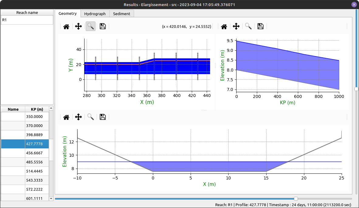The image size is (359, 208).
Task: Switch to the Hydrograph tab
Action: (x=95, y=14)
